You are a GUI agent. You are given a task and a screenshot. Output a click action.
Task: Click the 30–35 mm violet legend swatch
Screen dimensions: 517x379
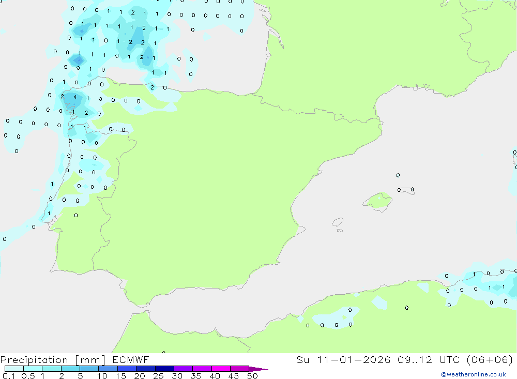click(184, 369)
